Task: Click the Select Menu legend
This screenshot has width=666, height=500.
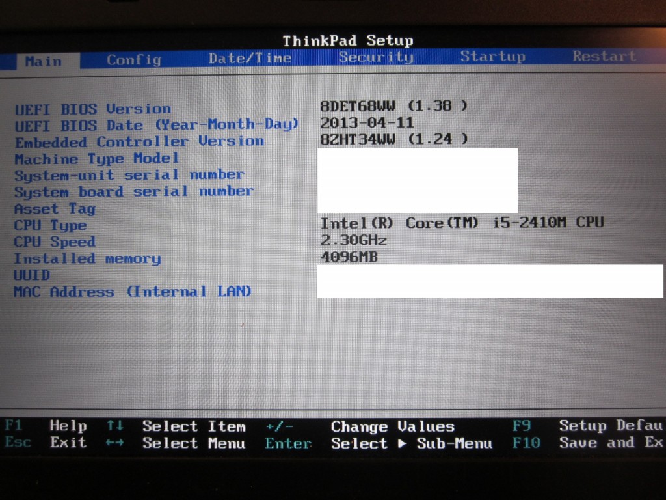Action: [x=194, y=443]
